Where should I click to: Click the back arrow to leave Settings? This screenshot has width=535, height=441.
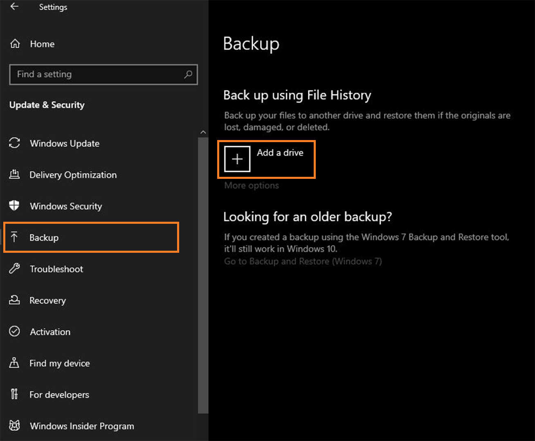tap(14, 7)
